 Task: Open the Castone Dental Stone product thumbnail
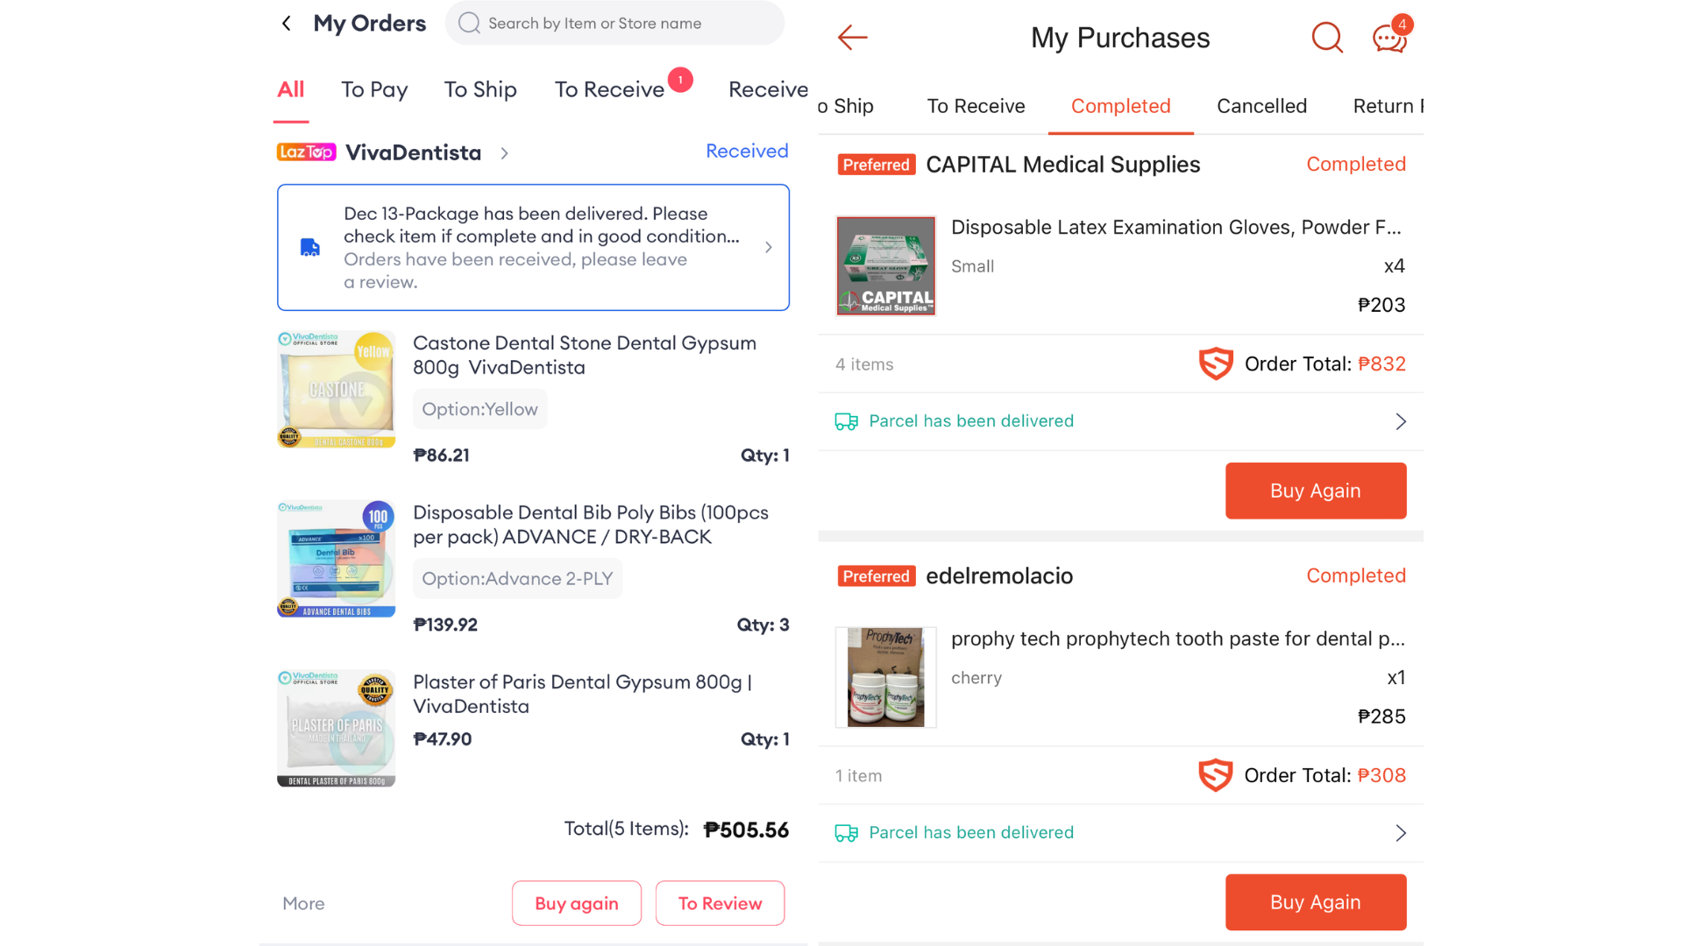[x=337, y=390]
